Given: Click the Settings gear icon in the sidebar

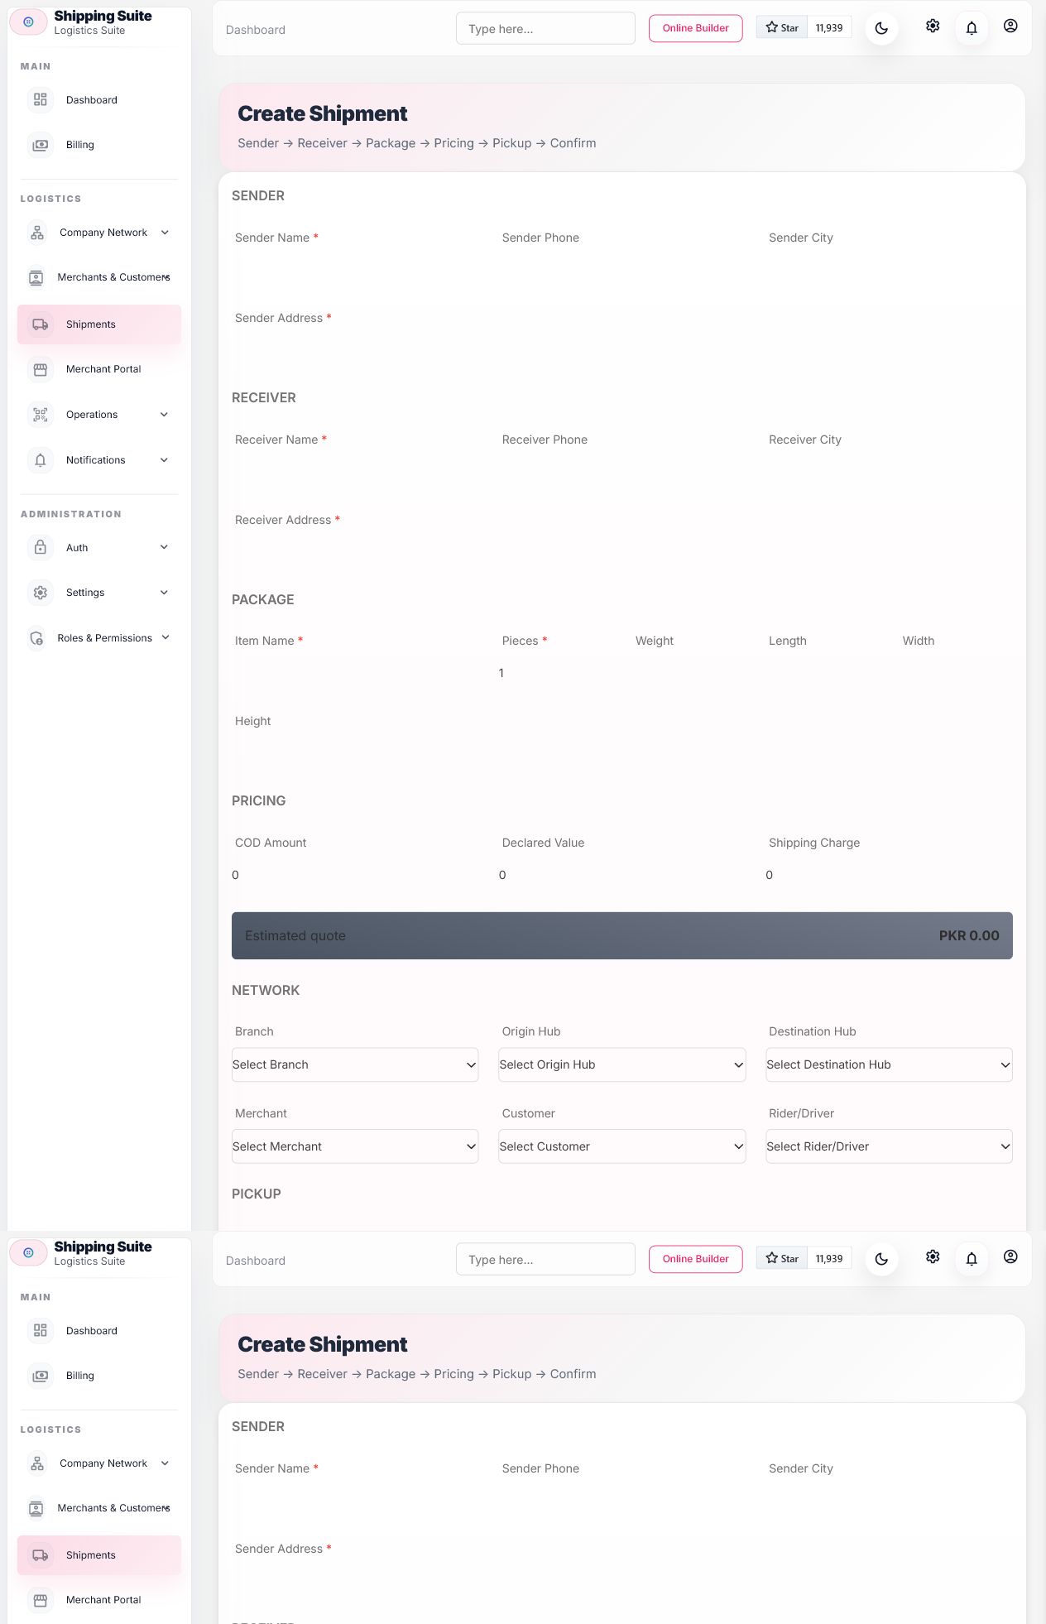Looking at the screenshot, I should [x=40, y=593].
